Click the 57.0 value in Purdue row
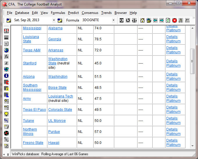 click(x=98, y=132)
